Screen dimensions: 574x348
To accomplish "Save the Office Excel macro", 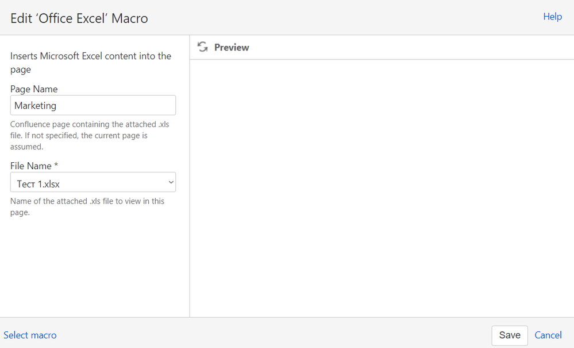I will [x=510, y=335].
